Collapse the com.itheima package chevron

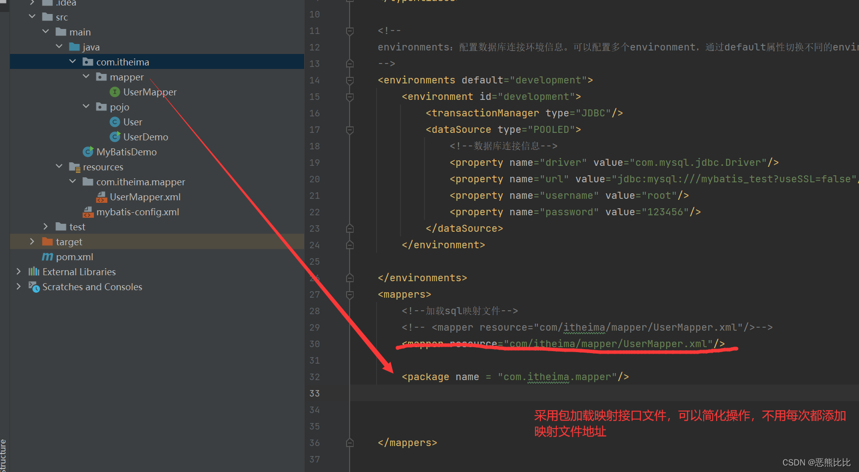73,62
